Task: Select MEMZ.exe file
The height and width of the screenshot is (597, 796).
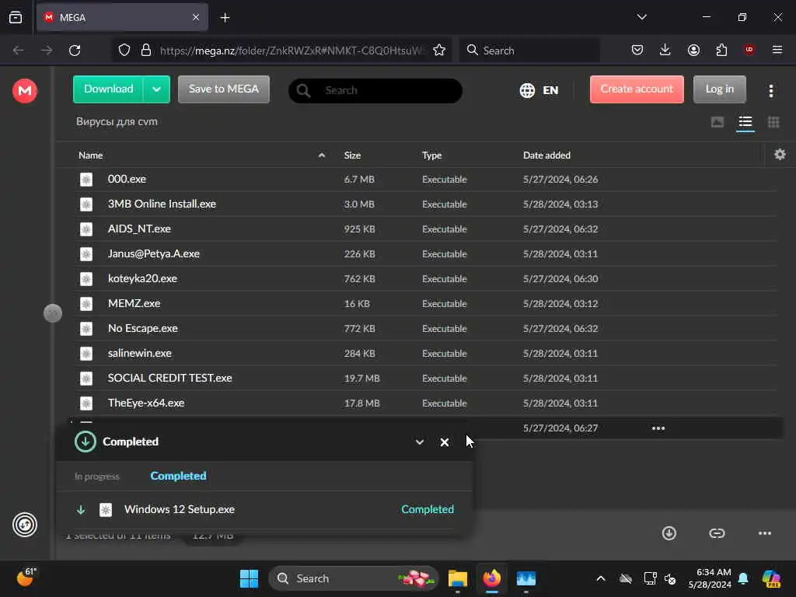Action: pos(427,304)
